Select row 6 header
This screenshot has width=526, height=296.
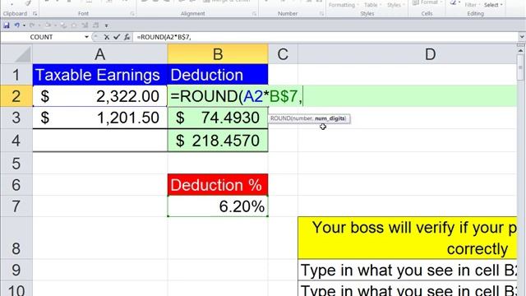(x=16, y=184)
